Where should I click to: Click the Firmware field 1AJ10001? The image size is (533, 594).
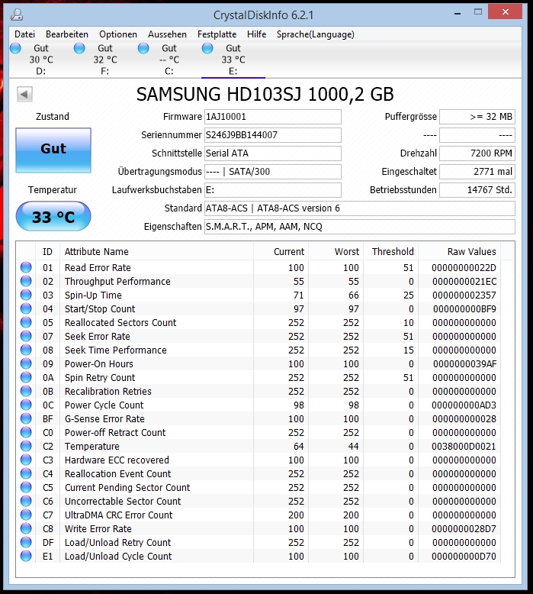(x=273, y=117)
